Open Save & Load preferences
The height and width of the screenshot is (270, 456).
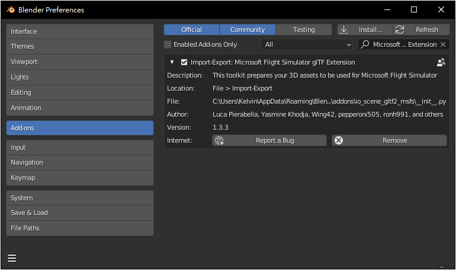tap(80, 213)
